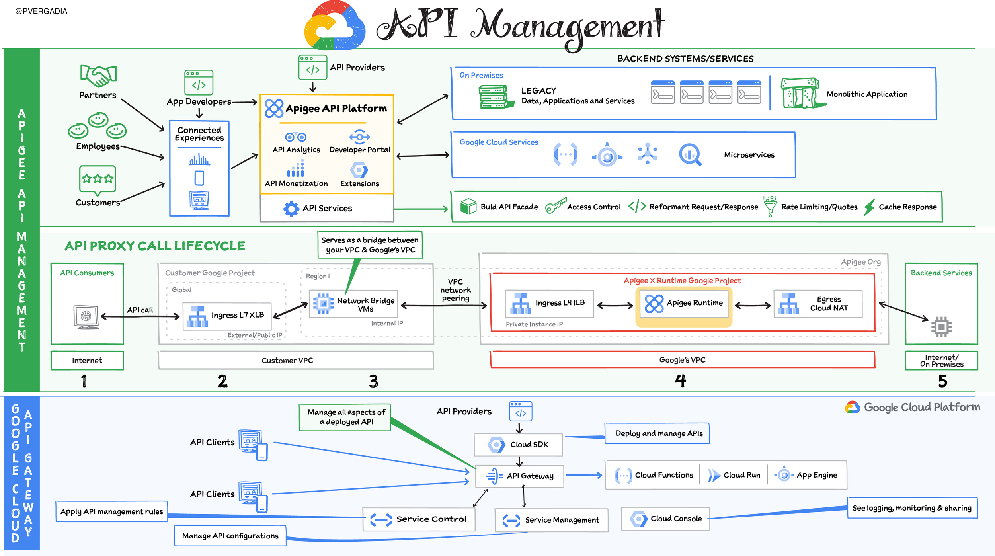Select the Extensions hexagon icon
The height and width of the screenshot is (556, 995).
[x=359, y=170]
